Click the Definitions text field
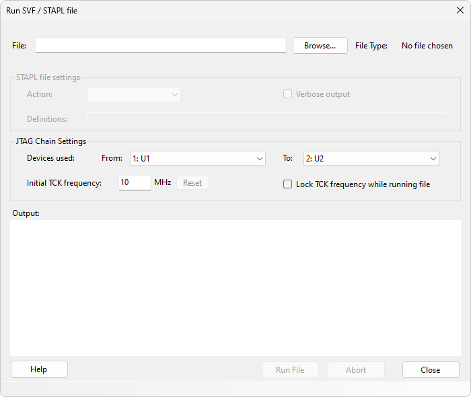471x397 pixels. point(267,119)
